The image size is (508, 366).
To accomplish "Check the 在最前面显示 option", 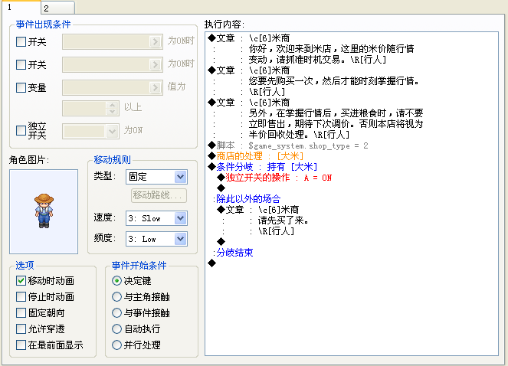I will (21, 345).
